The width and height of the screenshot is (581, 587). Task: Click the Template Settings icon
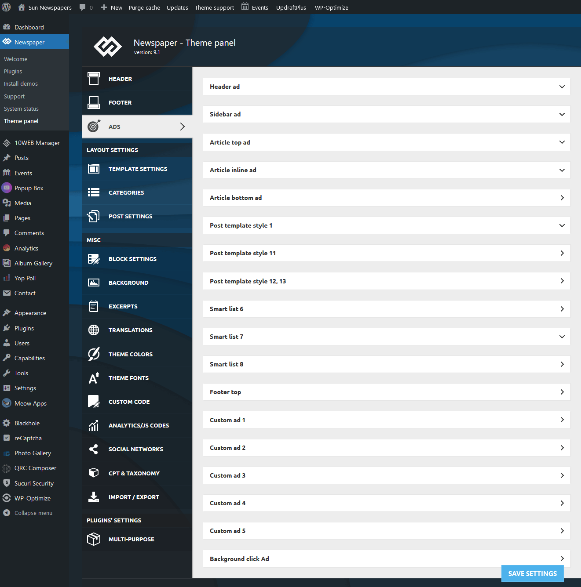tap(94, 169)
